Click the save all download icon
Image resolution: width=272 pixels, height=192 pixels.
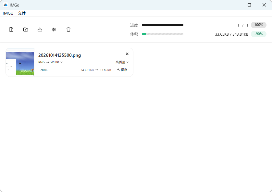(40, 30)
